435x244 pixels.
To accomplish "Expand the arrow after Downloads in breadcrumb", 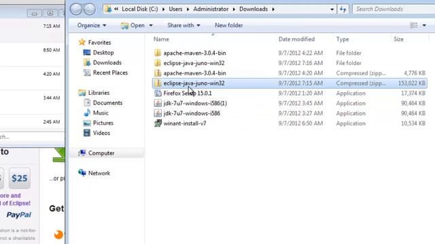I will (273, 9).
